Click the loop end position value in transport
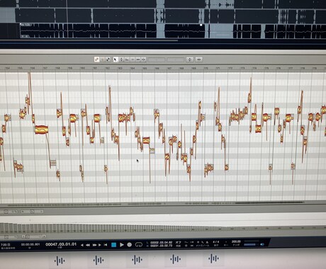The height and width of the screenshot is (269, 326). 162,246
